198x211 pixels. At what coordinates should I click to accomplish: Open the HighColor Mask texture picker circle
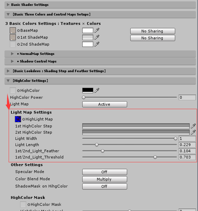(x=29, y=204)
